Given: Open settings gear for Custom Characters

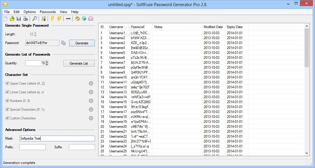Looking at the screenshot, I should click(91, 118).
